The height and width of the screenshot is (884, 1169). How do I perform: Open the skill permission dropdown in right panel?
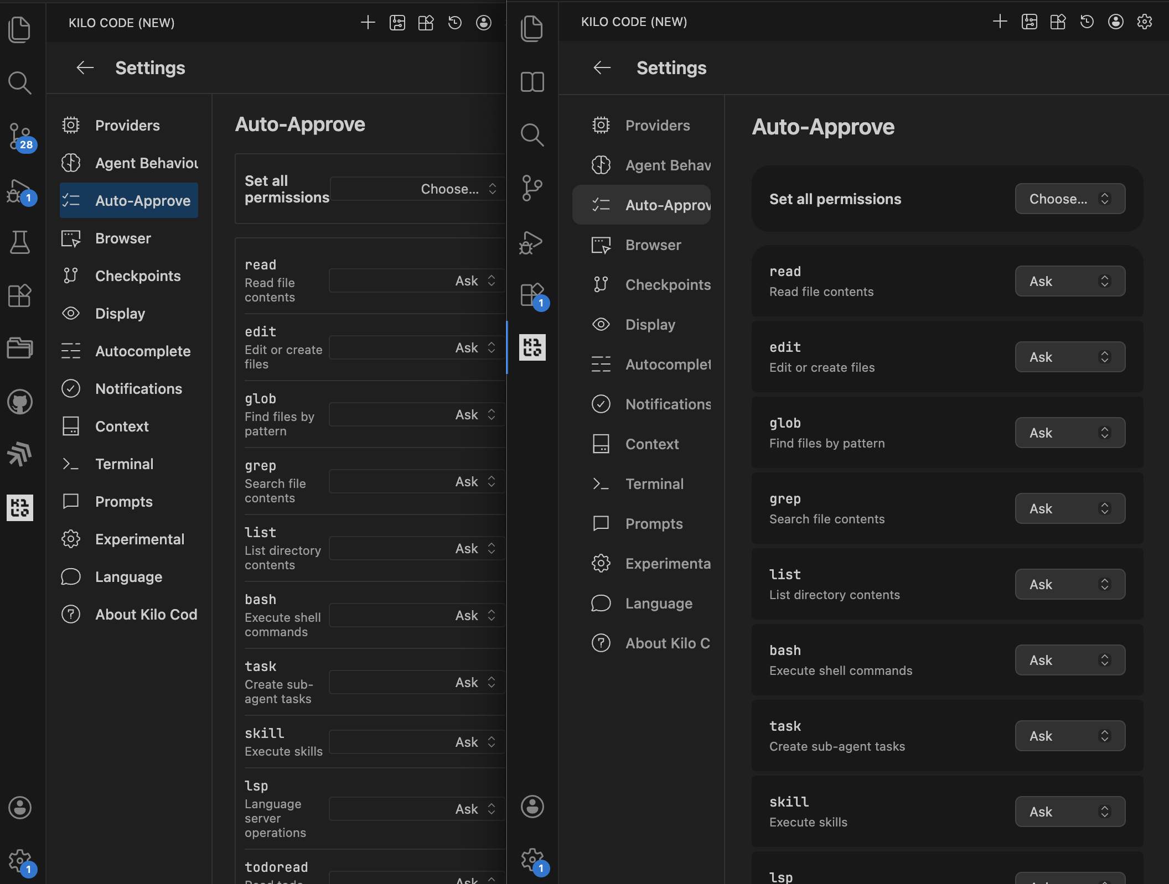point(1069,812)
